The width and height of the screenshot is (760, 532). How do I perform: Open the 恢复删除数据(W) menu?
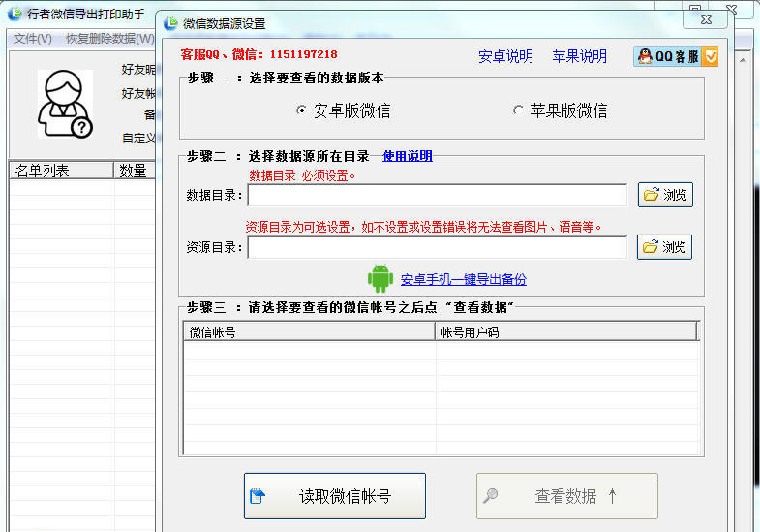(110, 39)
